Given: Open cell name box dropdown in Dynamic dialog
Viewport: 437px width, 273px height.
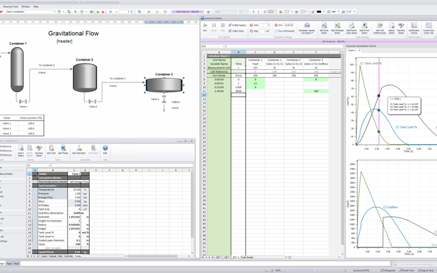Looking at the screenshot, I should click(224, 46).
